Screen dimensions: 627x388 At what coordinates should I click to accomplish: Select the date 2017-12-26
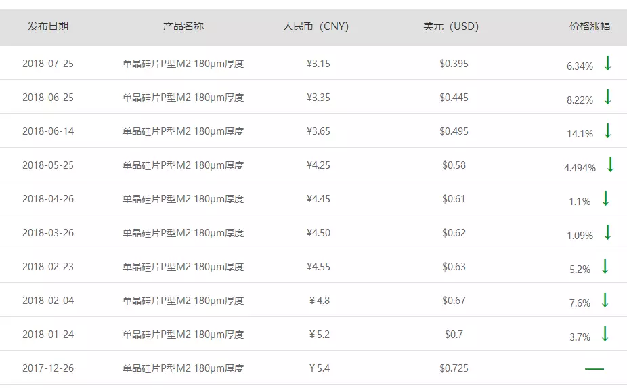(48, 368)
